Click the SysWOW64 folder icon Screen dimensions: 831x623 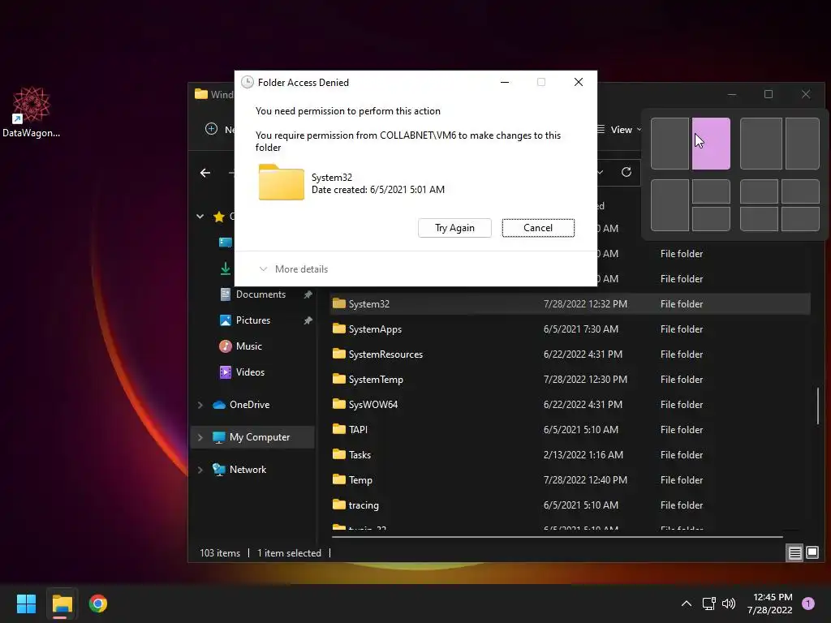338,404
